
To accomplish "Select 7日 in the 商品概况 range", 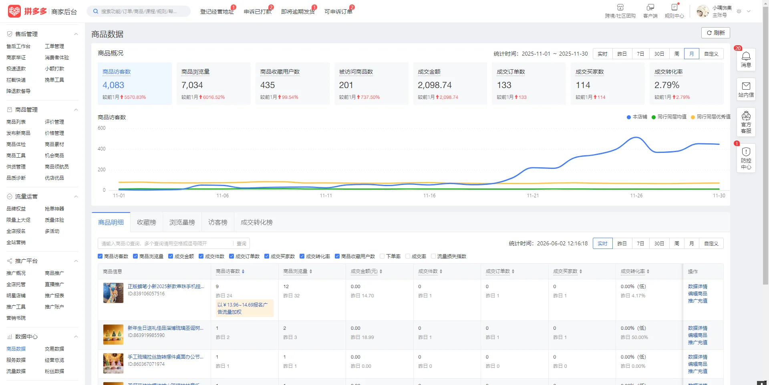I will (640, 54).
